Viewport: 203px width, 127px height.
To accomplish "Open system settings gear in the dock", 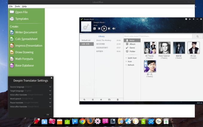I will [x=98, y=121].
